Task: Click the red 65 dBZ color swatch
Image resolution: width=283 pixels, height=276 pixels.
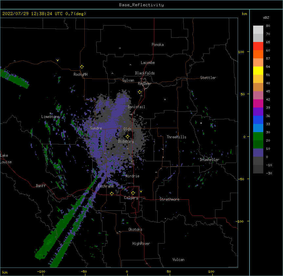Action: coord(258,46)
